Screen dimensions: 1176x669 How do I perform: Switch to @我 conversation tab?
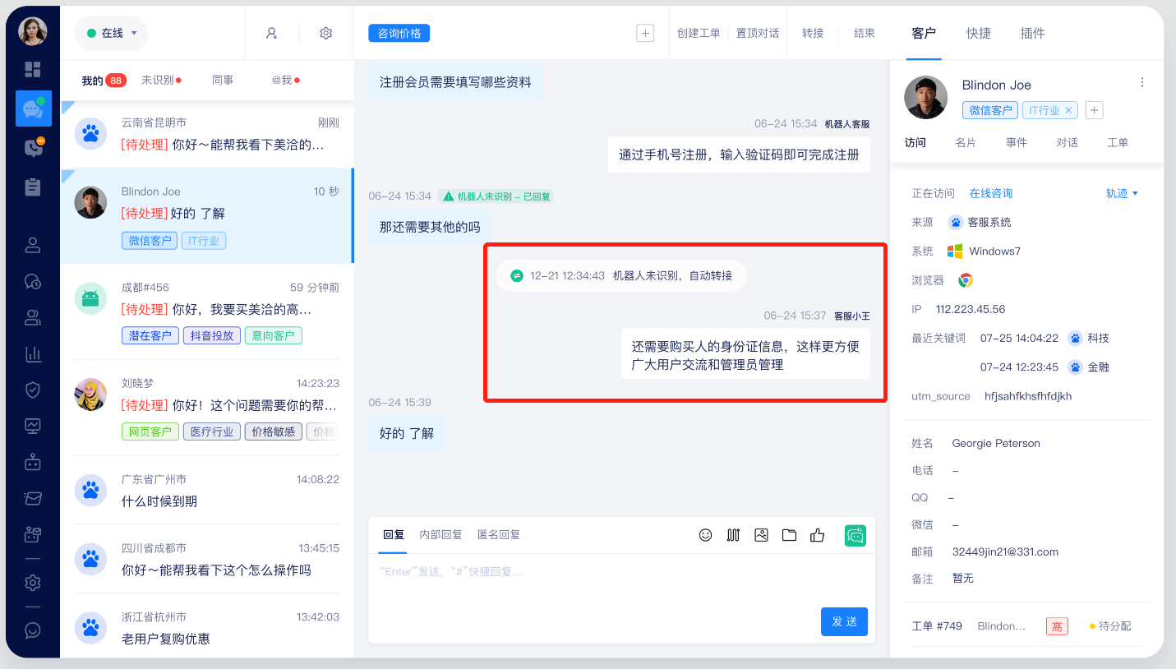click(x=282, y=81)
